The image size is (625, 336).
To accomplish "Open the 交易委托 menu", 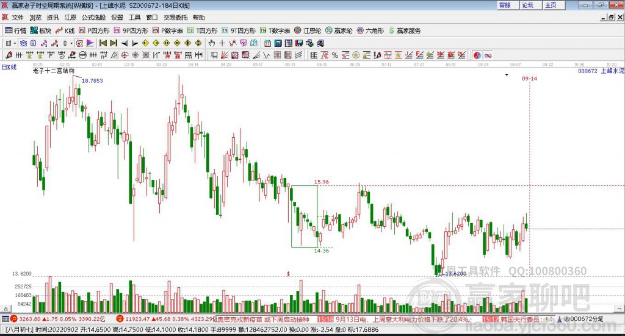I will click(176, 18).
